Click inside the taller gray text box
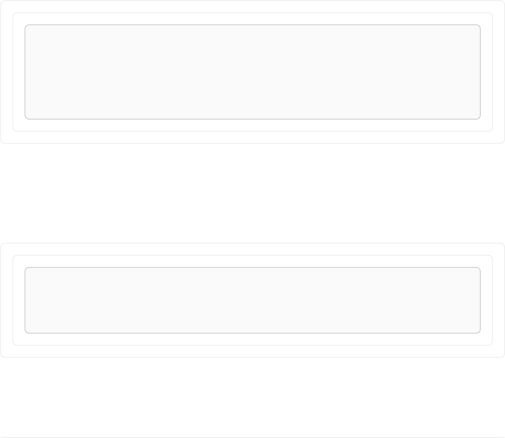The width and height of the screenshot is (505, 438). click(252, 72)
